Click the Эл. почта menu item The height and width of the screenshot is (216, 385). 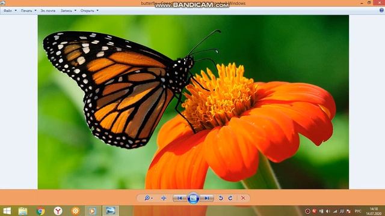pyautogui.click(x=48, y=11)
